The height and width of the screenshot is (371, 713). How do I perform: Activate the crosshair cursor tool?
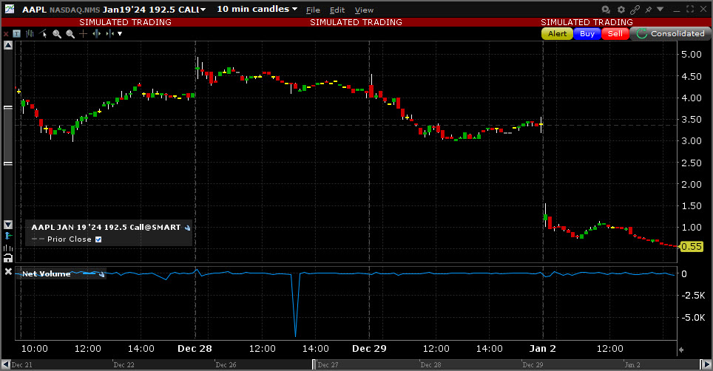[84, 33]
